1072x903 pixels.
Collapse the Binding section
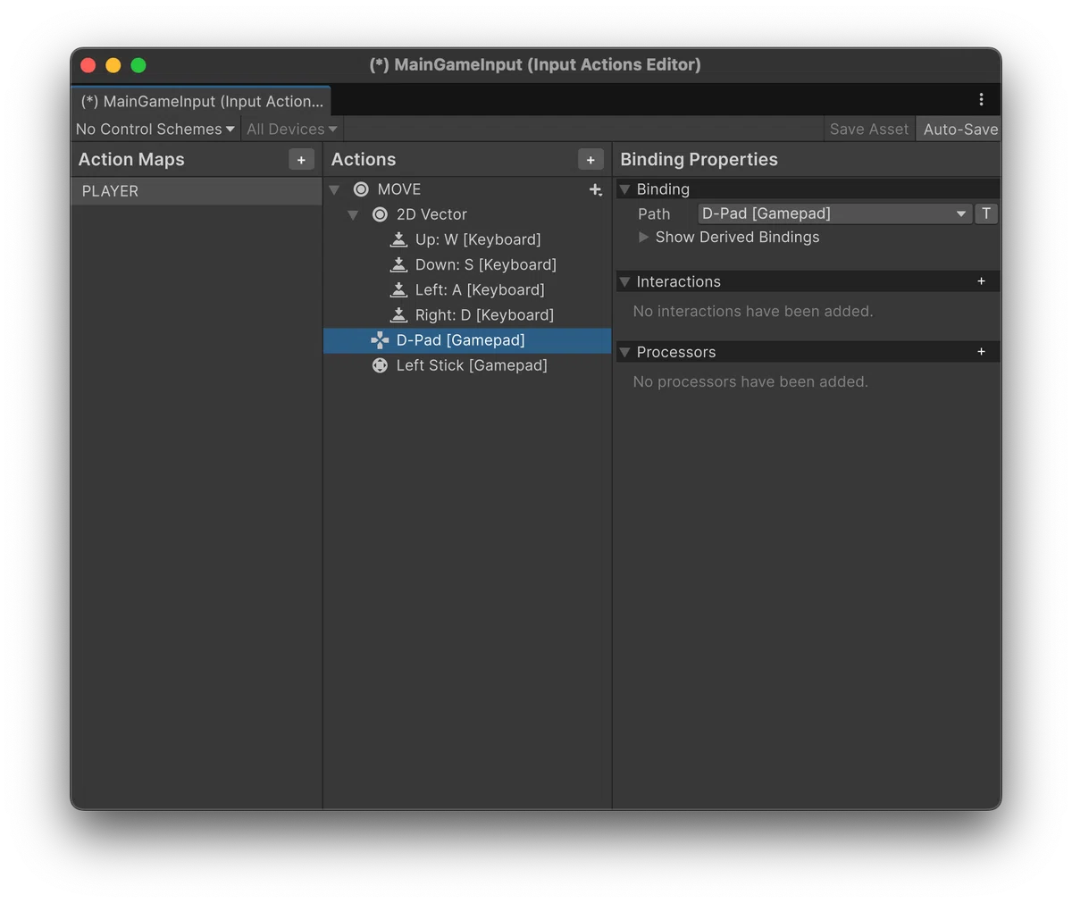pyautogui.click(x=624, y=189)
